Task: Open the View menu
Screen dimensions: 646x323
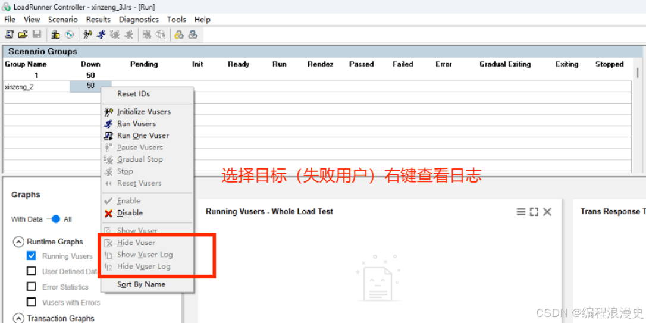Action: click(x=32, y=20)
